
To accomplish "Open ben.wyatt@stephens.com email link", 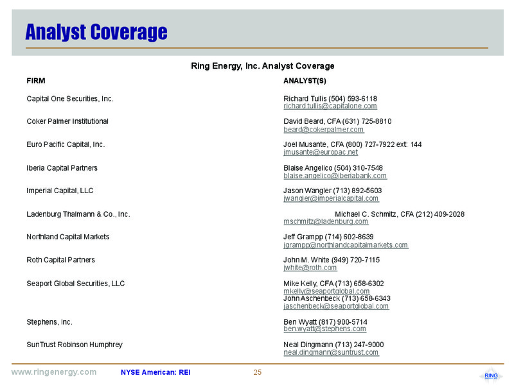I will point(325,329).
